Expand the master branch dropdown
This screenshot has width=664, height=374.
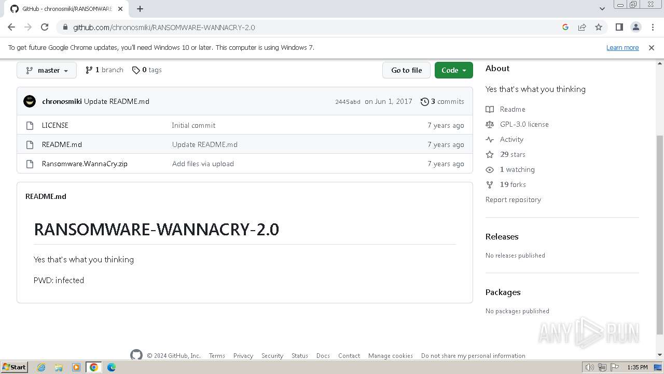(47, 70)
